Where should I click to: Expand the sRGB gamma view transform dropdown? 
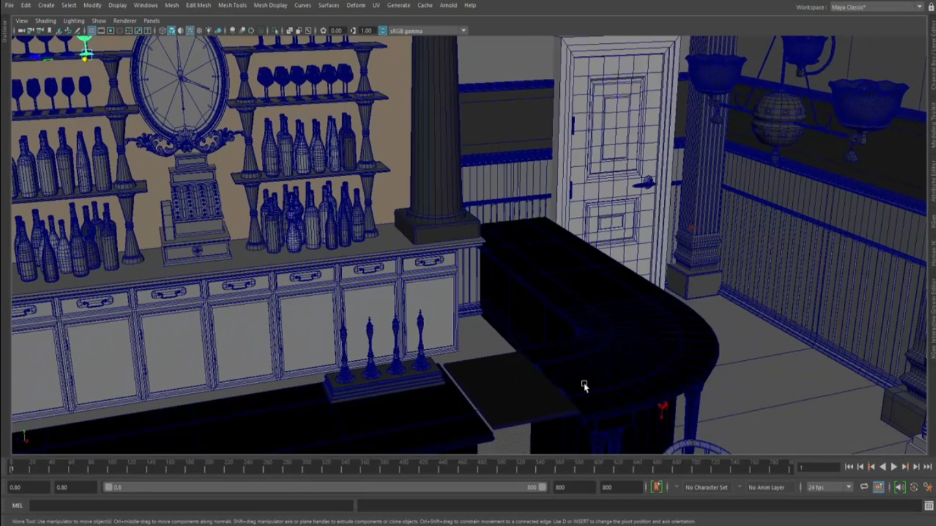tap(463, 31)
